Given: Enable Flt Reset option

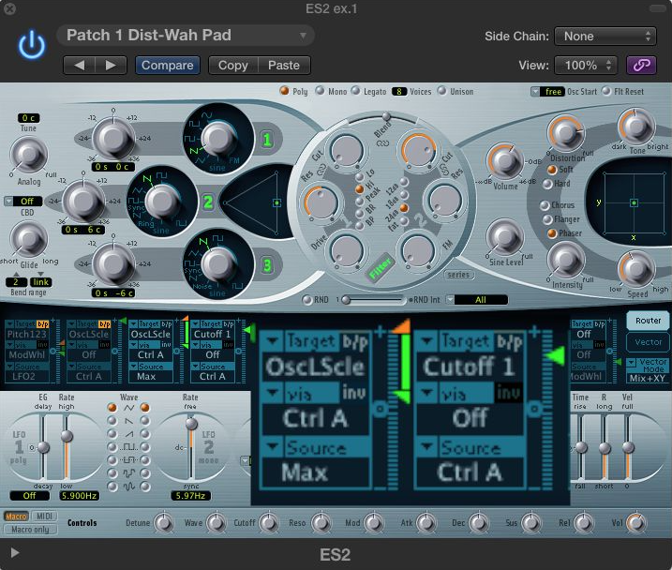Looking at the screenshot, I should click(x=606, y=91).
